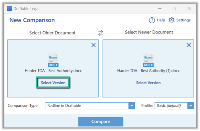Click the Settings text link
Viewport: 200px width, 131px height.
tap(183, 20)
